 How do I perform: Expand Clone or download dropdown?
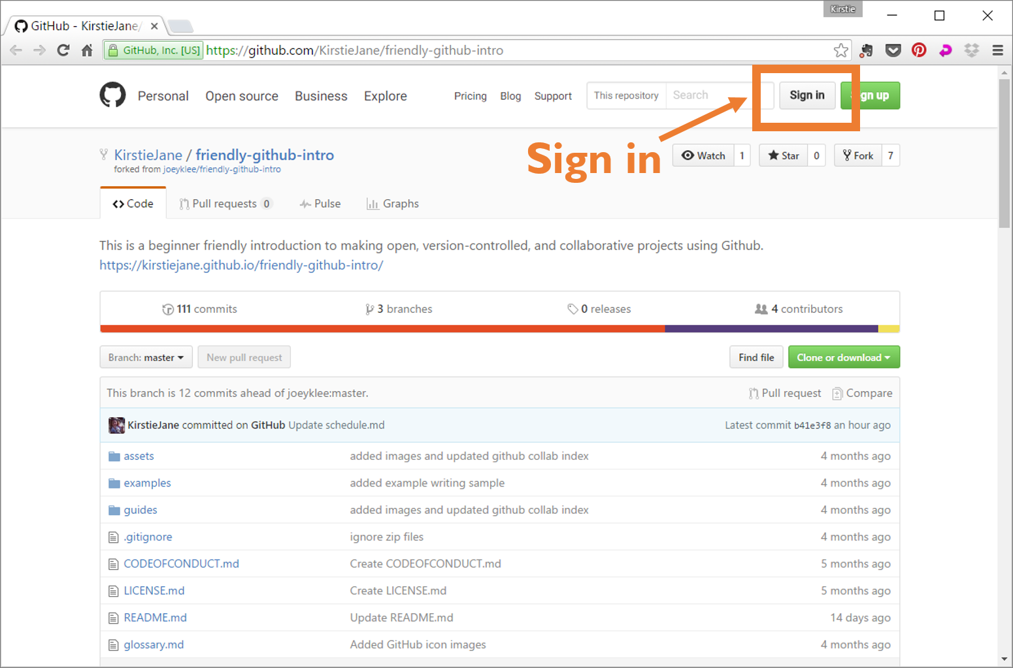(x=844, y=357)
